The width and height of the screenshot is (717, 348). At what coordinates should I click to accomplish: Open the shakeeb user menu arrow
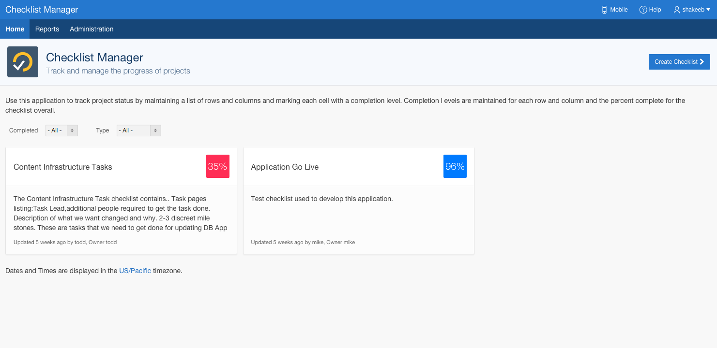(x=708, y=10)
